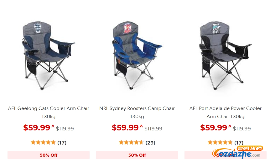Click the ozdazhe.com watermark logo
Image resolution: width=270 pixels, height=163 pixels.
[x=237, y=152]
